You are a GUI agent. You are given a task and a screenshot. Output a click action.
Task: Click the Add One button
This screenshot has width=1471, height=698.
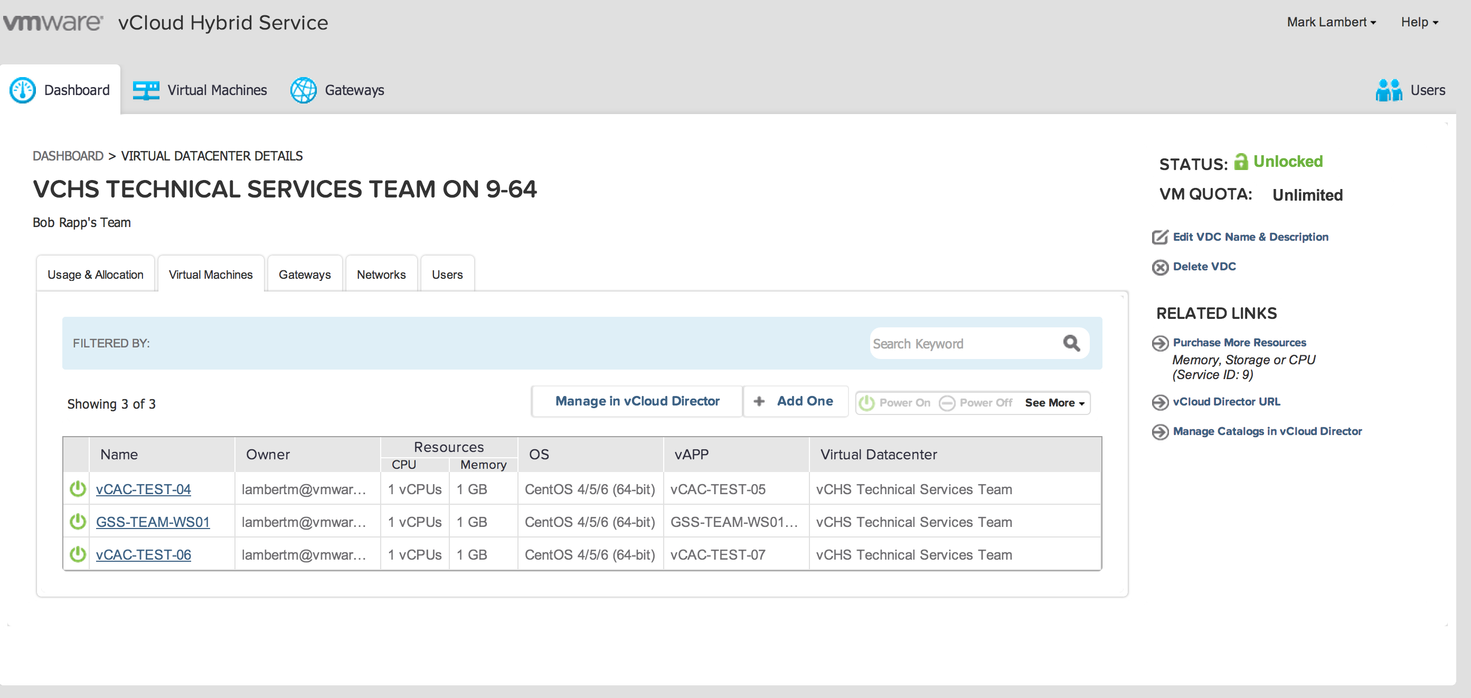point(795,401)
